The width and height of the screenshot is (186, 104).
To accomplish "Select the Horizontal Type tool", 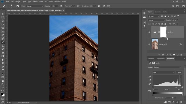I will [3, 70].
